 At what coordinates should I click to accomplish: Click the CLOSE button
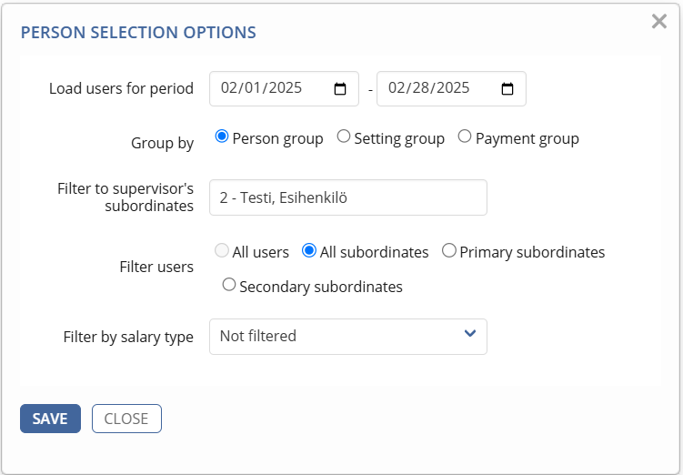point(126,419)
